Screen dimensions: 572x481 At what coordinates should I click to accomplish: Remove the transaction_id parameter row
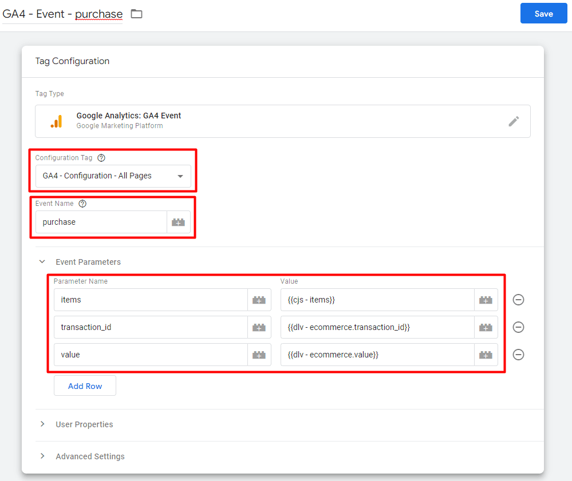point(518,327)
